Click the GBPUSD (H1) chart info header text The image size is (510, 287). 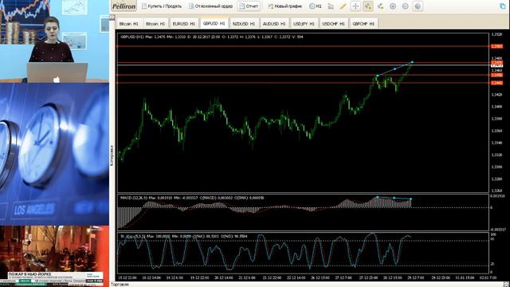click(x=211, y=37)
